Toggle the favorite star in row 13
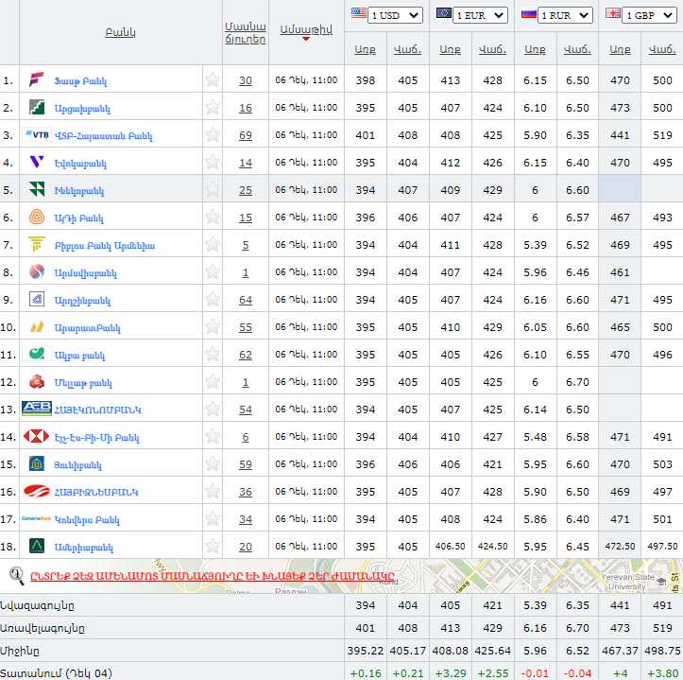The width and height of the screenshot is (683, 680). tap(213, 409)
